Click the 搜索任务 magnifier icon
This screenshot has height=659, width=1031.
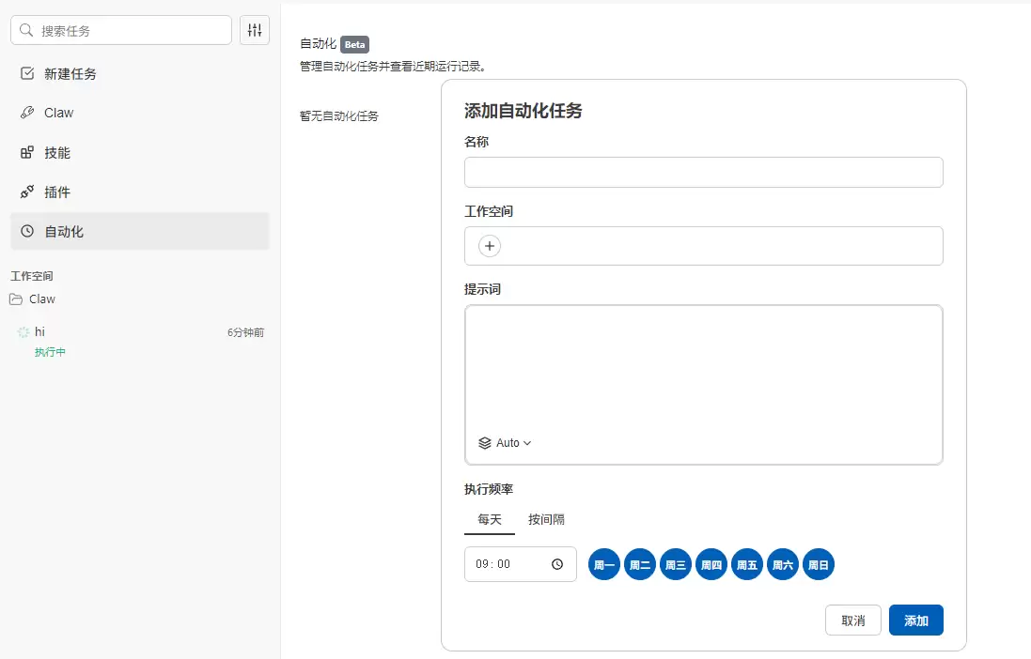[x=25, y=29]
